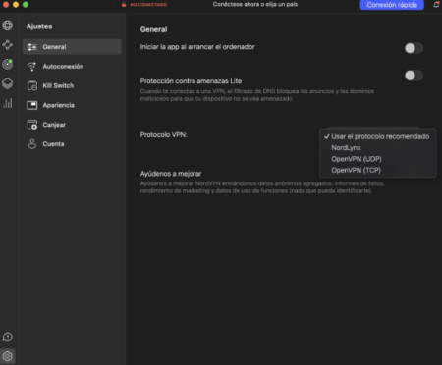Open the Cuenta settings section
This screenshot has width=442, height=365.
pos(72,144)
